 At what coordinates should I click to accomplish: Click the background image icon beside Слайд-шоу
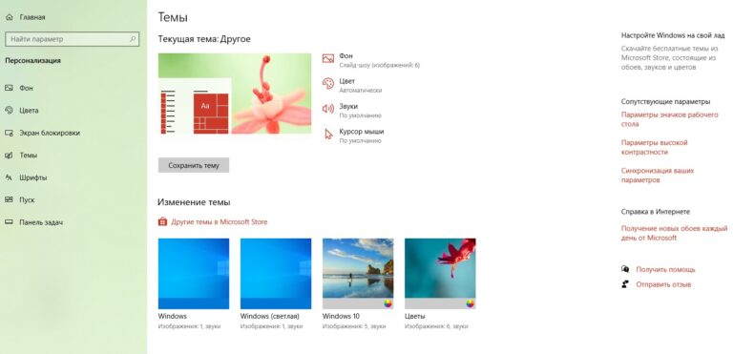[328, 58]
